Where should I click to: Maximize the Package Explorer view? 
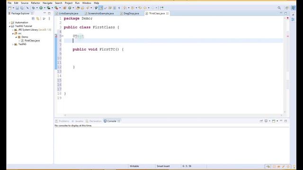tap(49, 13)
